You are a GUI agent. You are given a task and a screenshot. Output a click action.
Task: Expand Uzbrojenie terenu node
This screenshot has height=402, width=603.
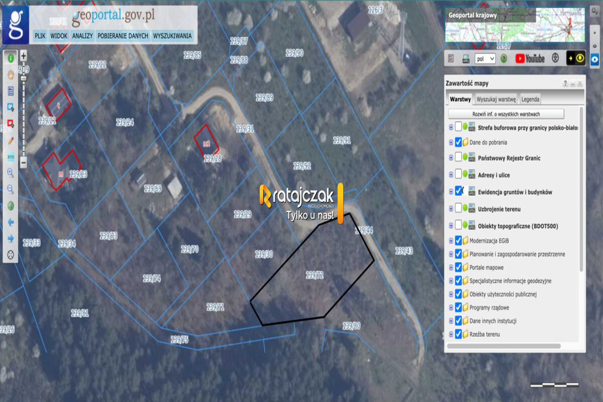[451, 209]
